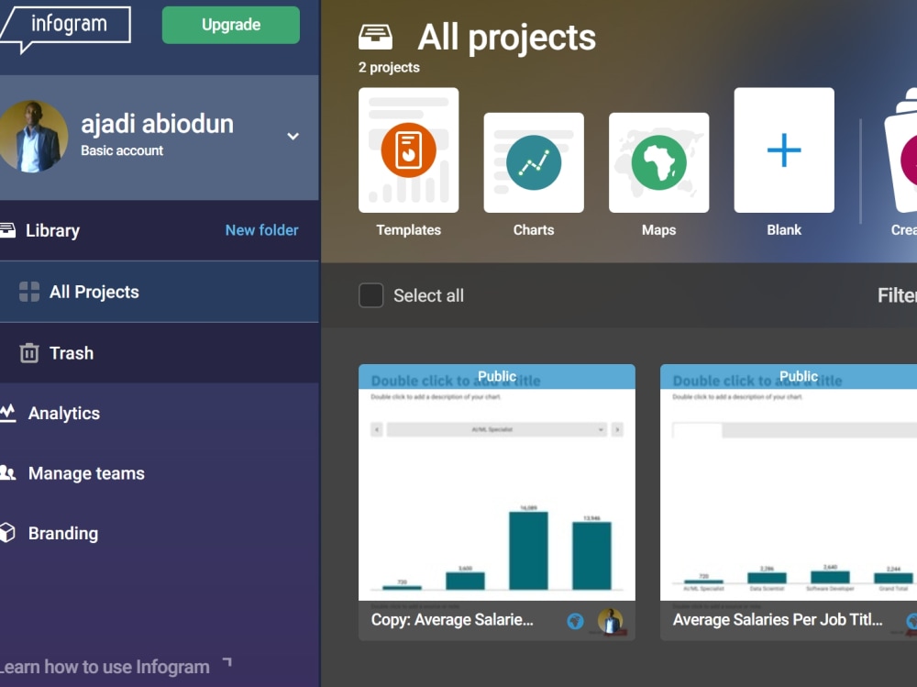This screenshot has width=917, height=687.
Task: Open Analytics page
Action: pos(64,413)
